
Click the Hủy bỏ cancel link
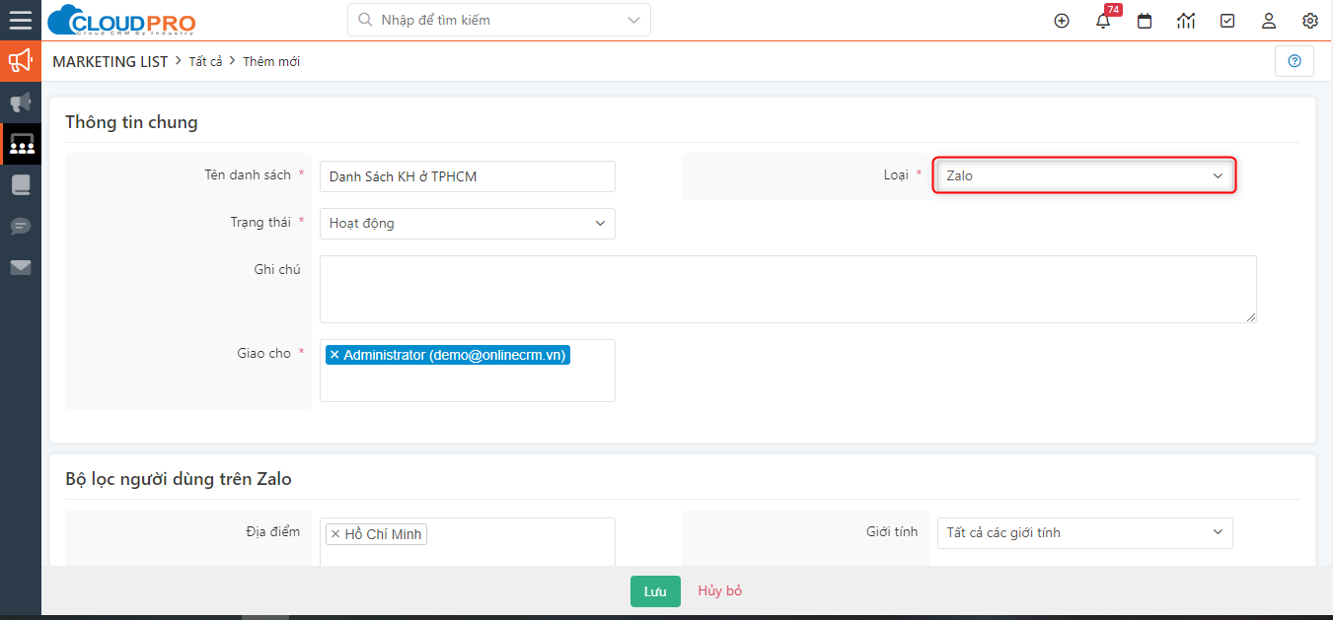(720, 591)
